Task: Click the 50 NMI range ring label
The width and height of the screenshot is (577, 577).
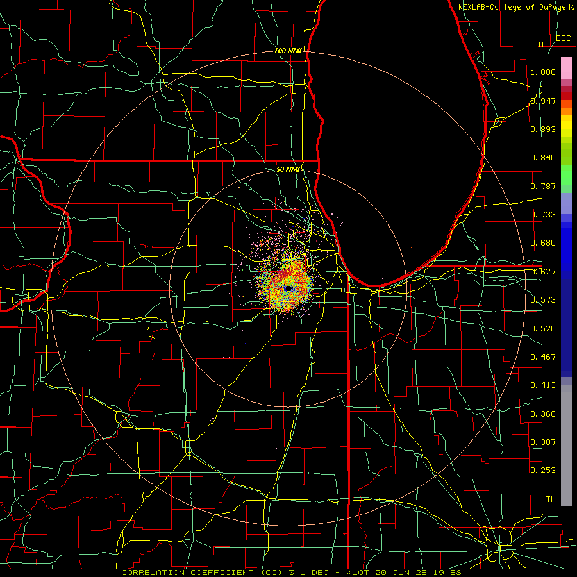Action: [288, 169]
